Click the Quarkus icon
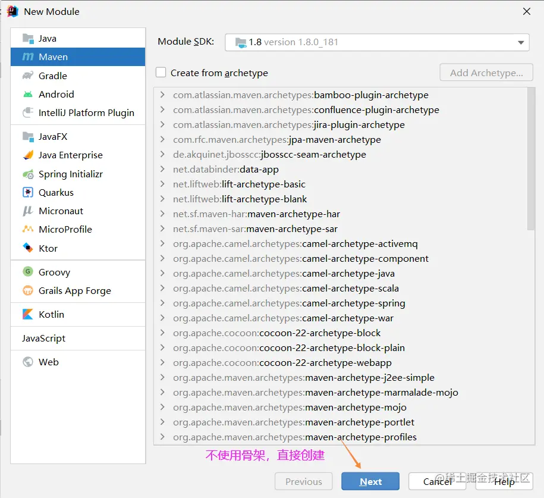544x498 pixels. click(x=28, y=192)
